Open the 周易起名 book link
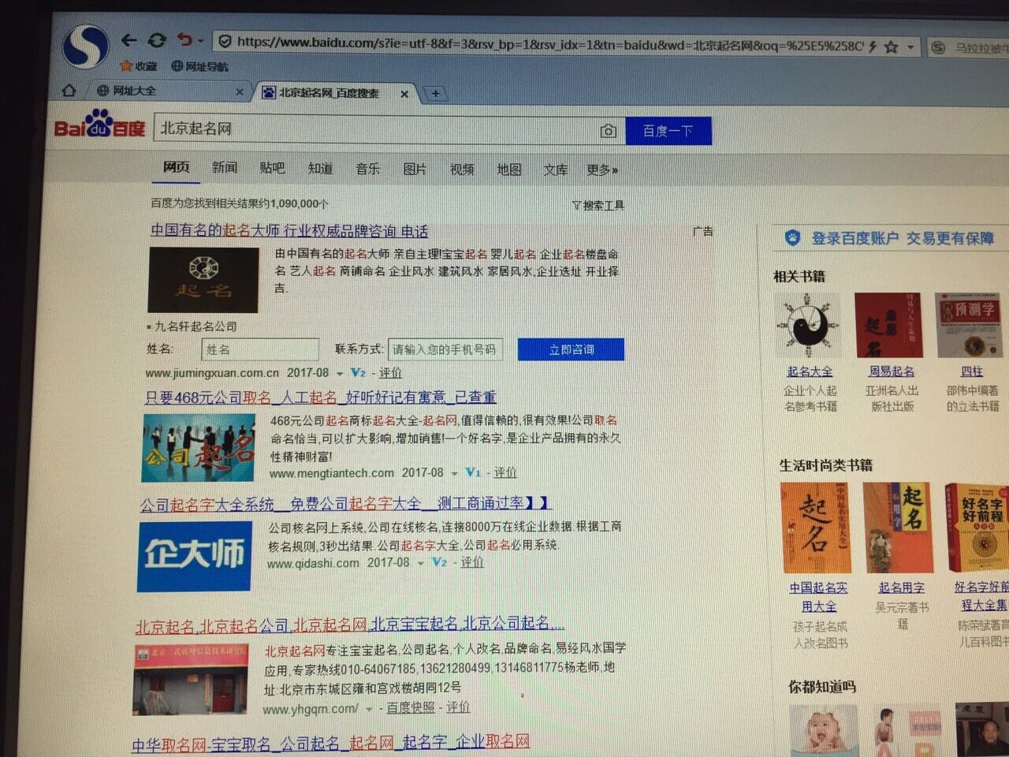 [x=892, y=371]
